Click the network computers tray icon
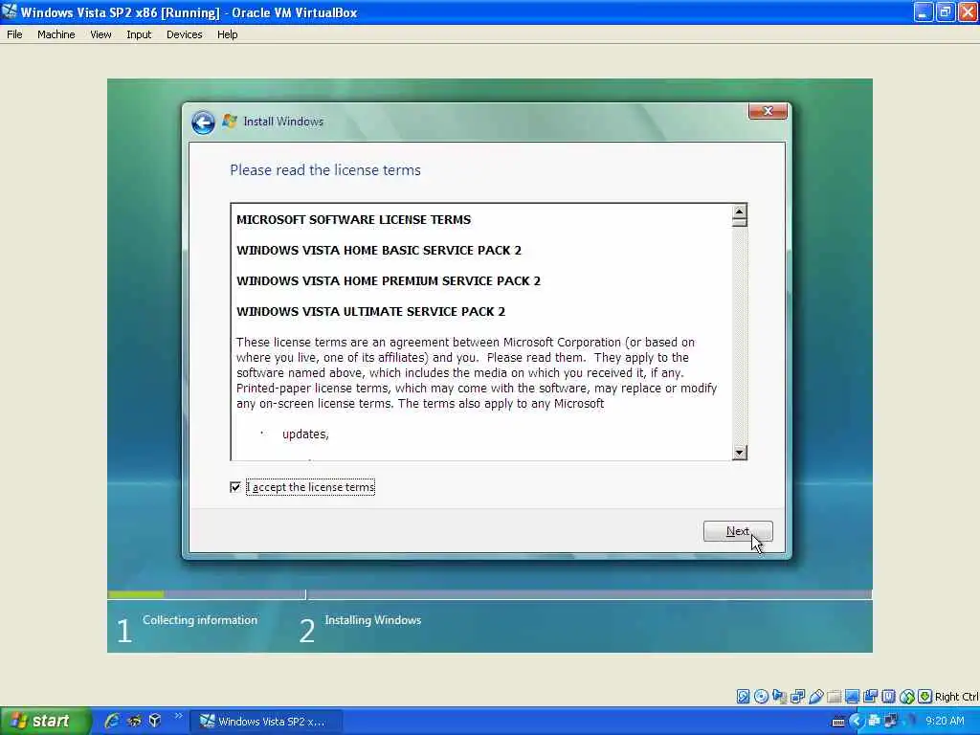 click(x=891, y=721)
